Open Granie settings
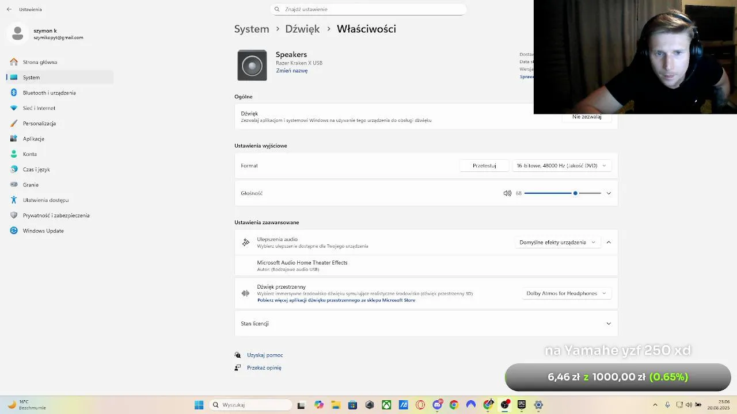737x414 pixels. coord(60,185)
